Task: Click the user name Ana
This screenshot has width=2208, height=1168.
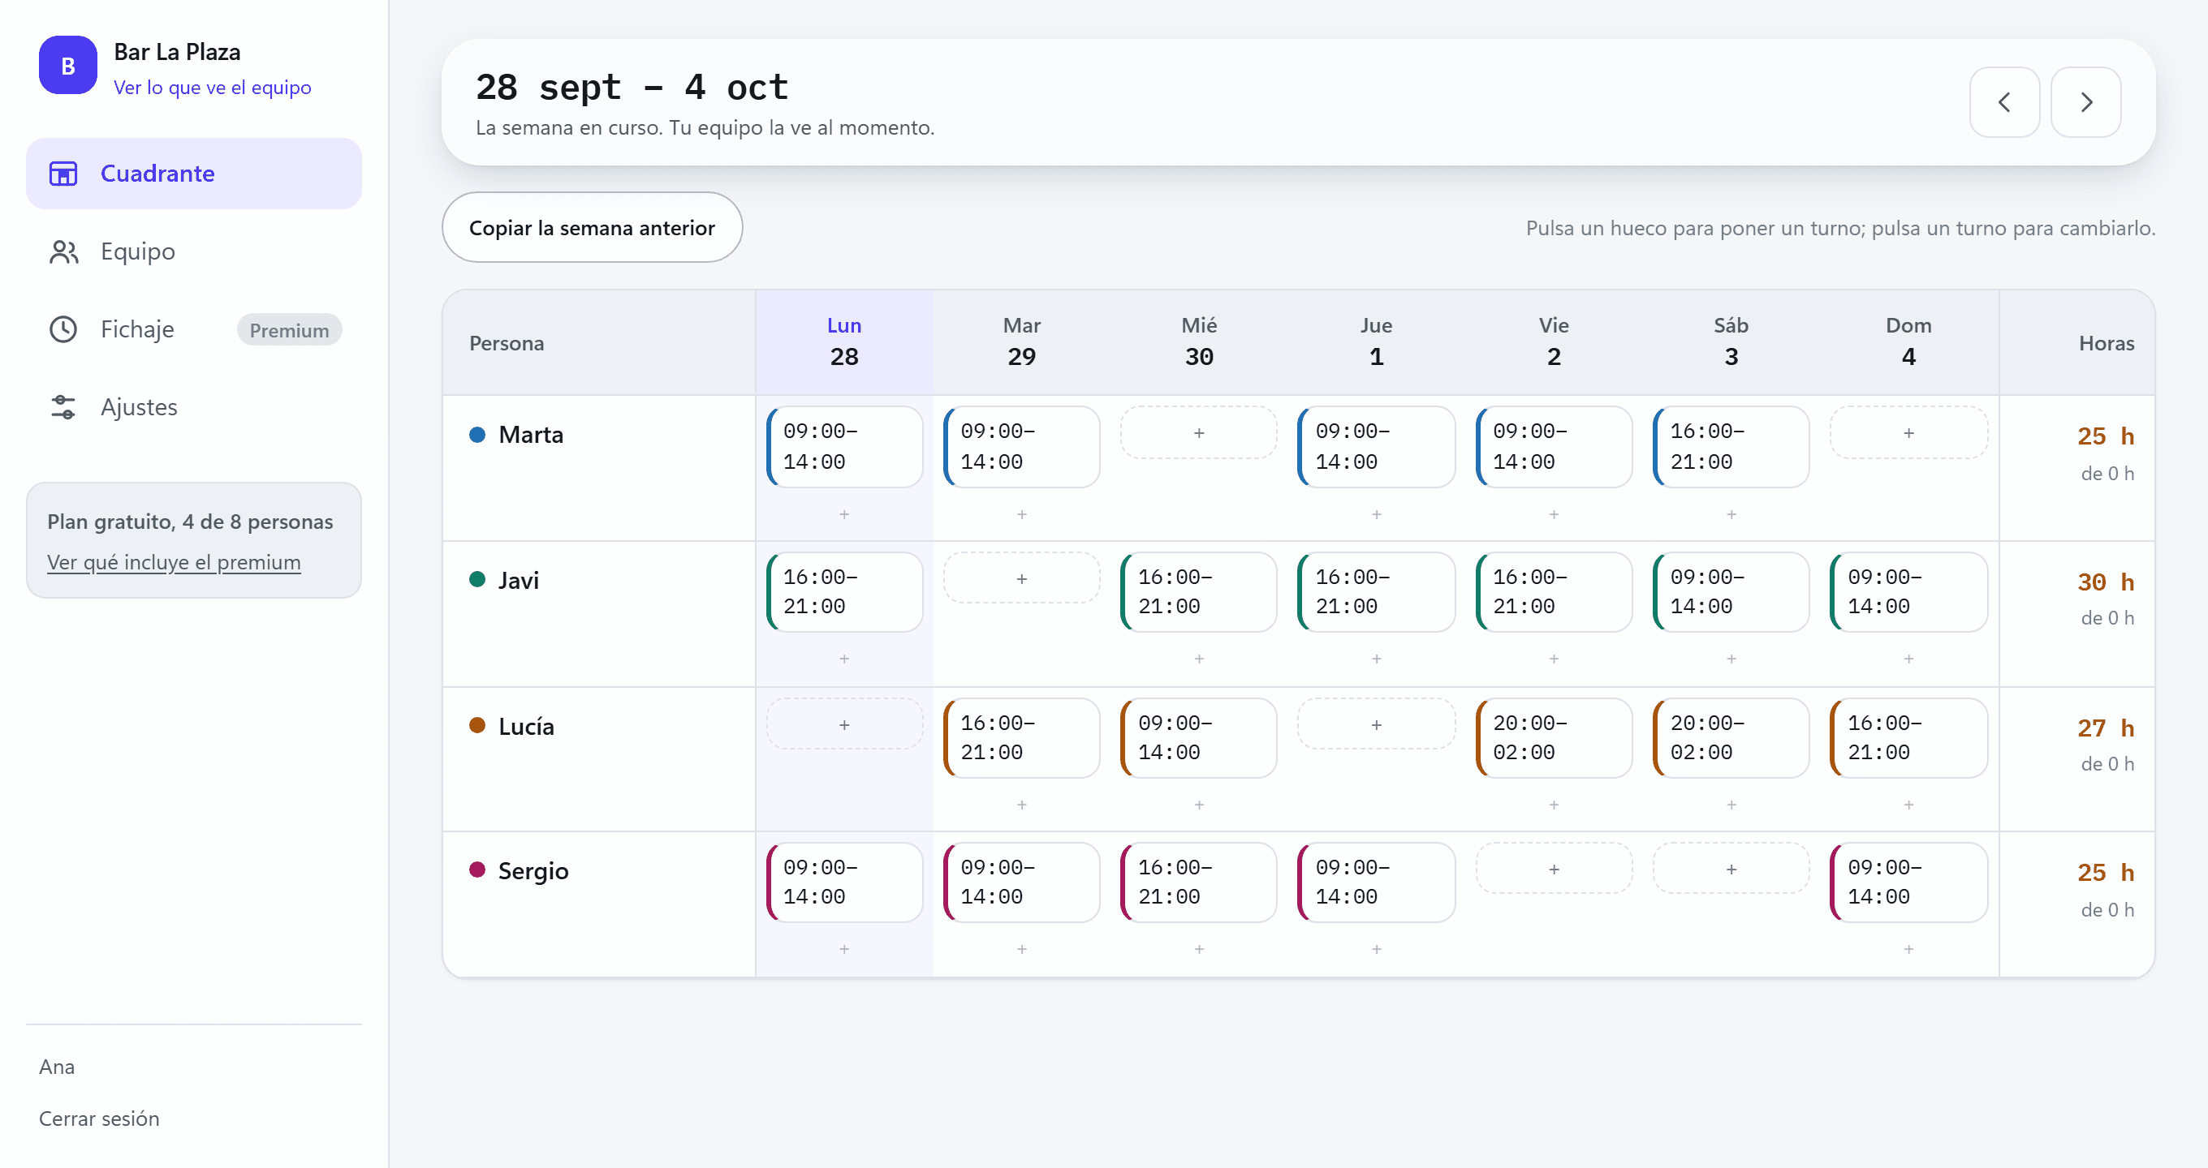Action: click(57, 1066)
